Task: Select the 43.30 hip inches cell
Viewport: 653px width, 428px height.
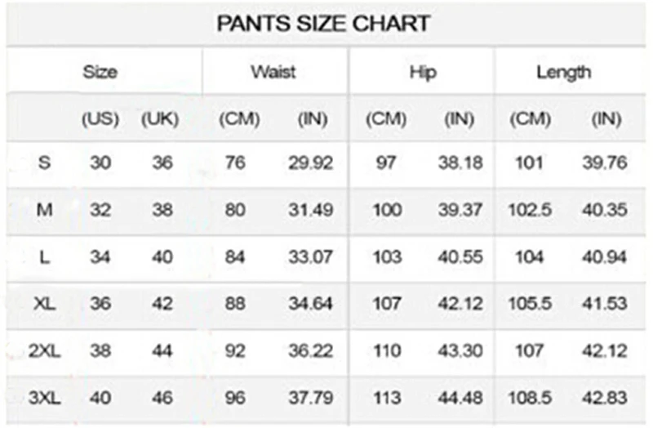Action: pos(460,351)
